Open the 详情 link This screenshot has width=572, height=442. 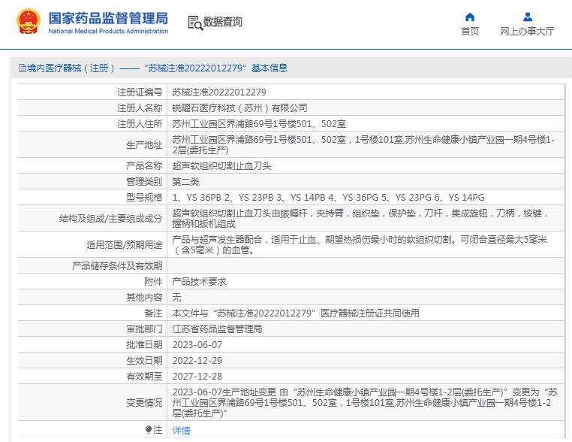coord(181,431)
